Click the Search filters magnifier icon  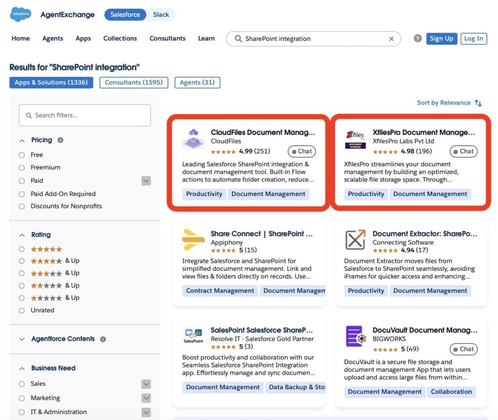(29, 115)
